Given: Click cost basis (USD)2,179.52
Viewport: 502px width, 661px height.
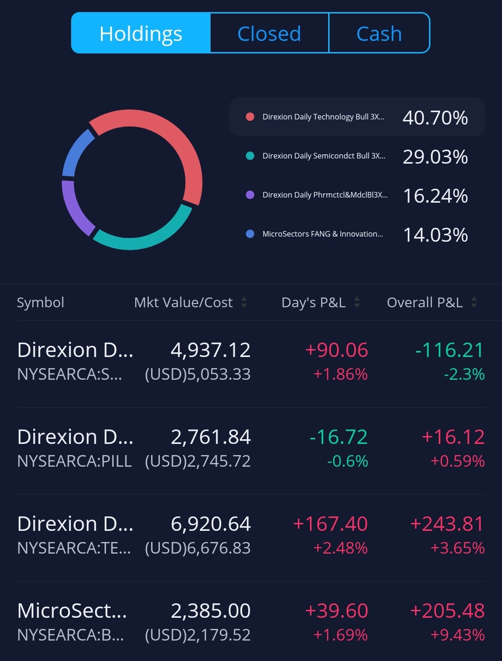Looking at the screenshot, I should point(198,635).
